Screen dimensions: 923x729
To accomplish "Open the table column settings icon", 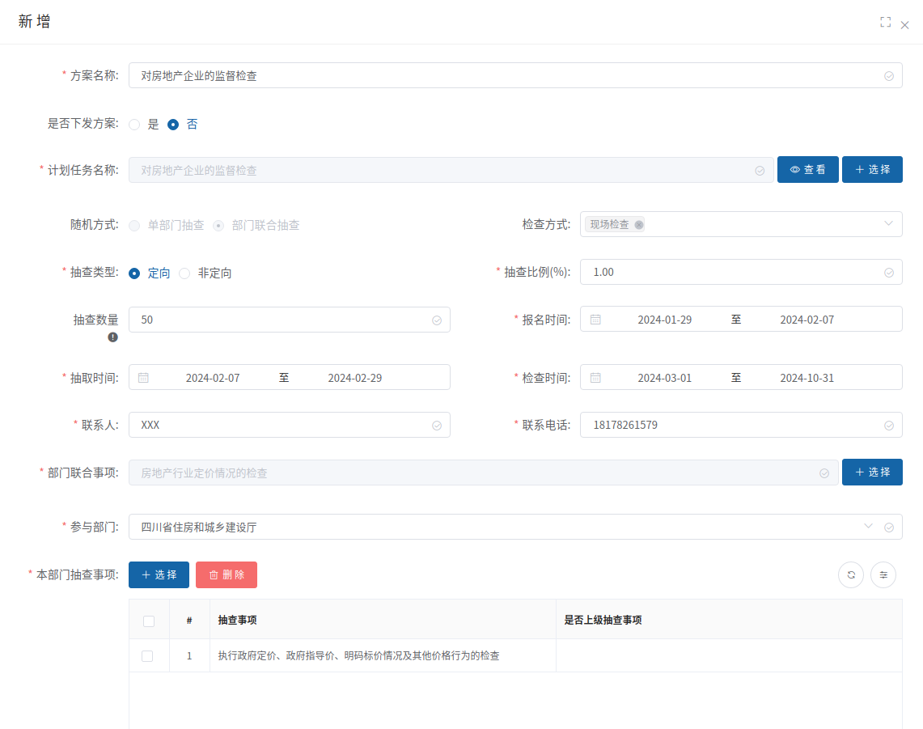I will [x=883, y=575].
